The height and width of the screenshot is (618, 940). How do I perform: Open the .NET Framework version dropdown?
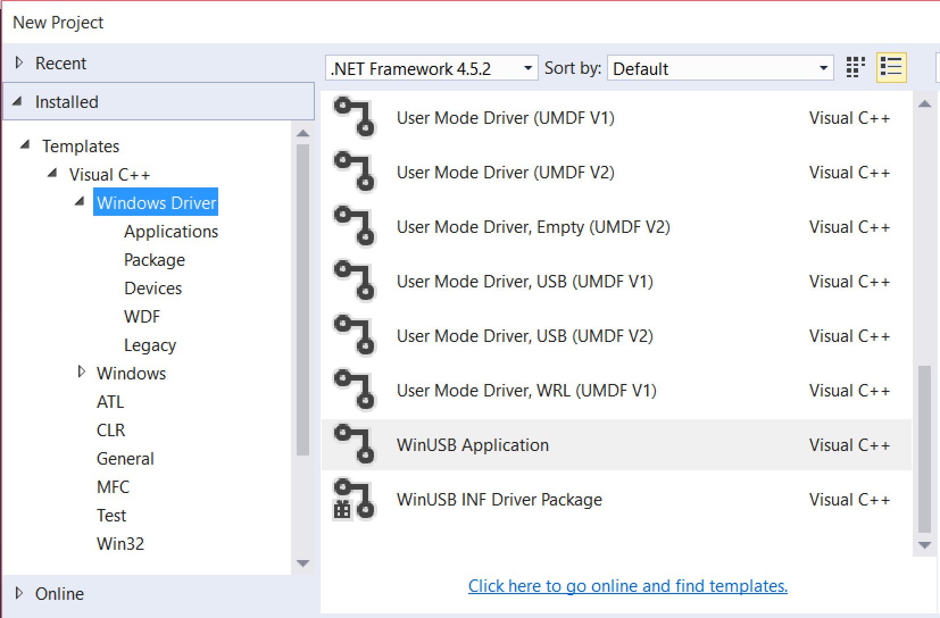pyautogui.click(x=431, y=68)
